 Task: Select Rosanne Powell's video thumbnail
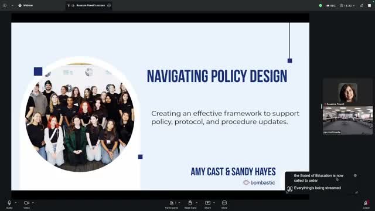click(x=347, y=92)
